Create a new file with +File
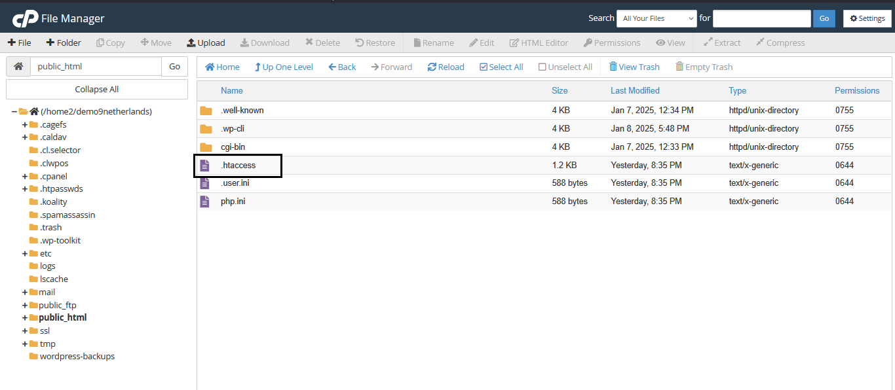This screenshot has width=895, height=390. [20, 43]
